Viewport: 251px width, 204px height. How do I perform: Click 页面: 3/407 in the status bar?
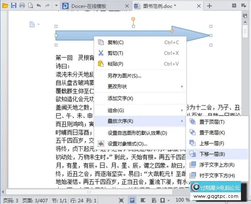35,200
